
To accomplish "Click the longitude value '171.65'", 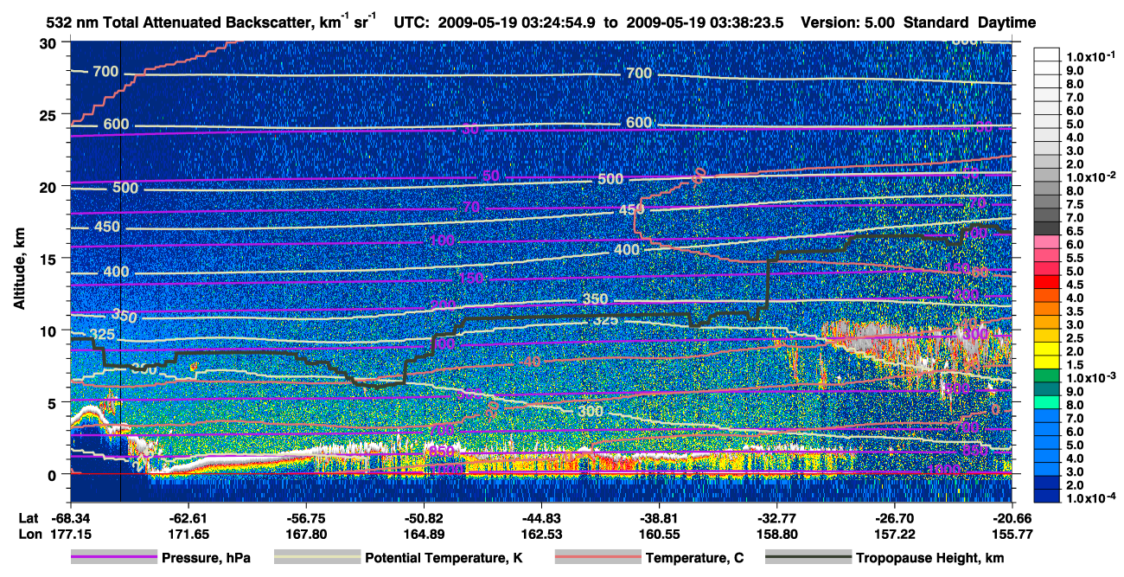I will click(188, 534).
